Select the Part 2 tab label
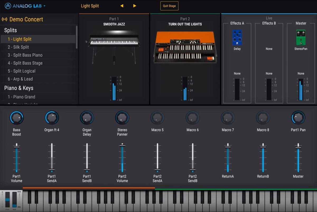Image resolution: width=317 pixels, height=212 pixels. click(x=185, y=19)
